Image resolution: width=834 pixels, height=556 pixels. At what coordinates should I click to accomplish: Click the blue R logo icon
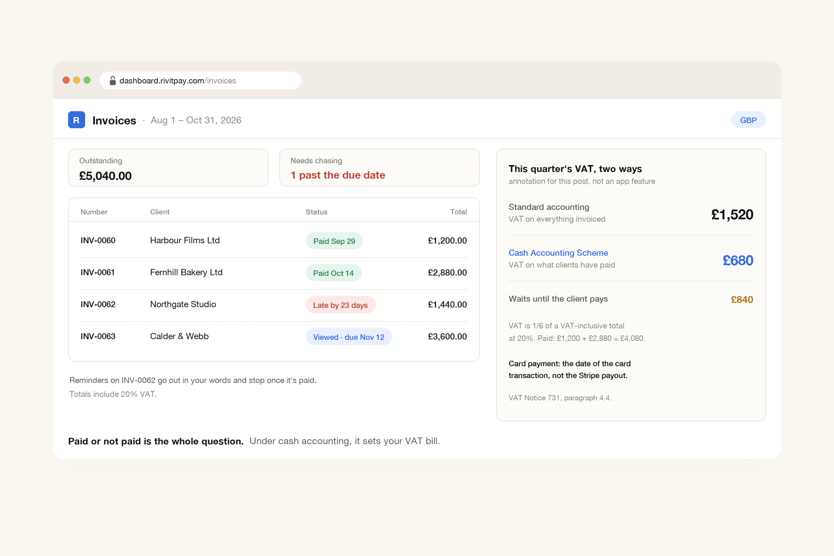(76, 120)
